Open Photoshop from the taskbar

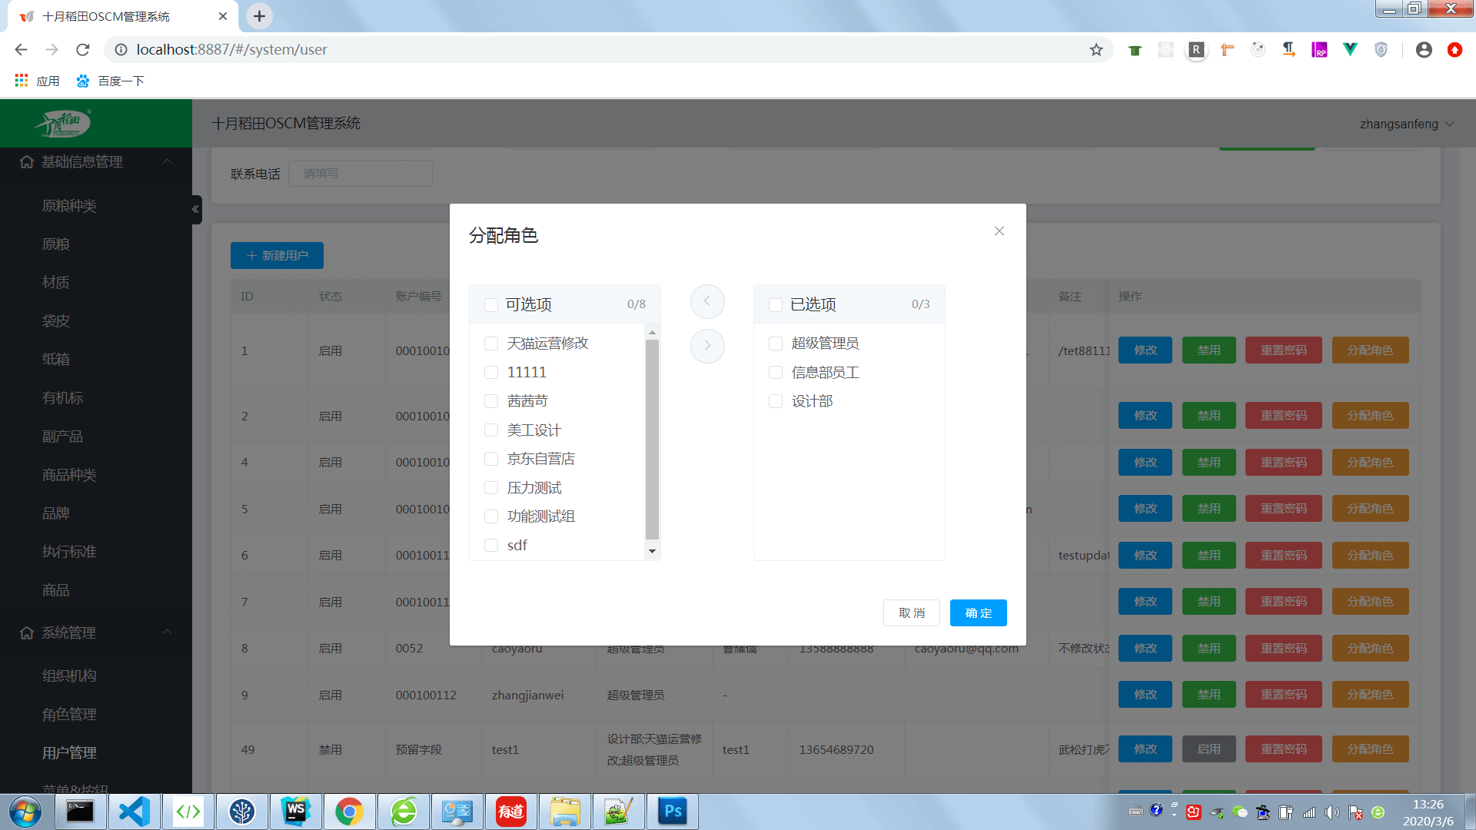pyautogui.click(x=673, y=812)
